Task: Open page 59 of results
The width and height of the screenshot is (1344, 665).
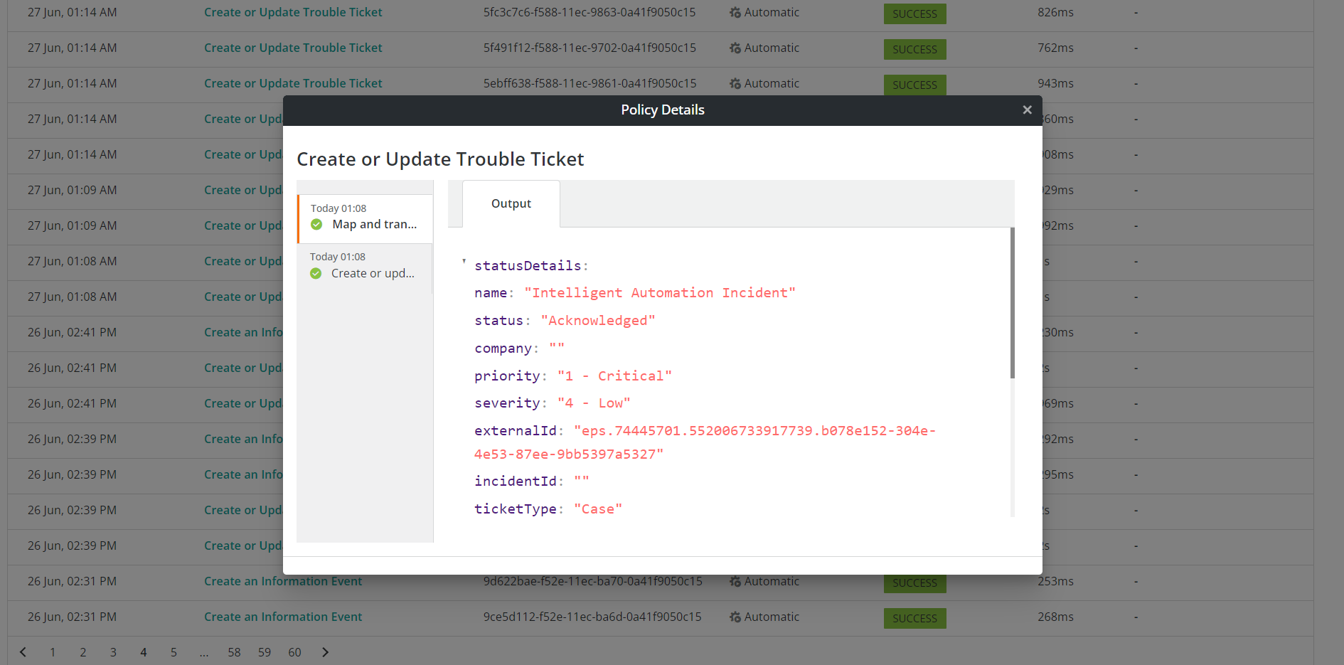Action: coord(265,652)
